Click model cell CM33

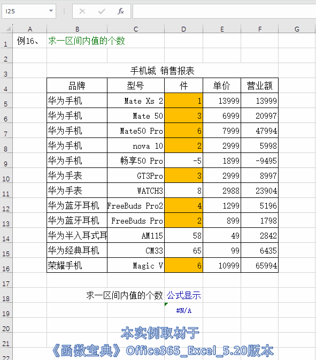point(136,250)
